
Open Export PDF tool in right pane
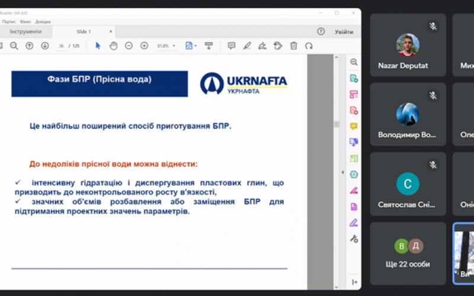[x=354, y=78]
